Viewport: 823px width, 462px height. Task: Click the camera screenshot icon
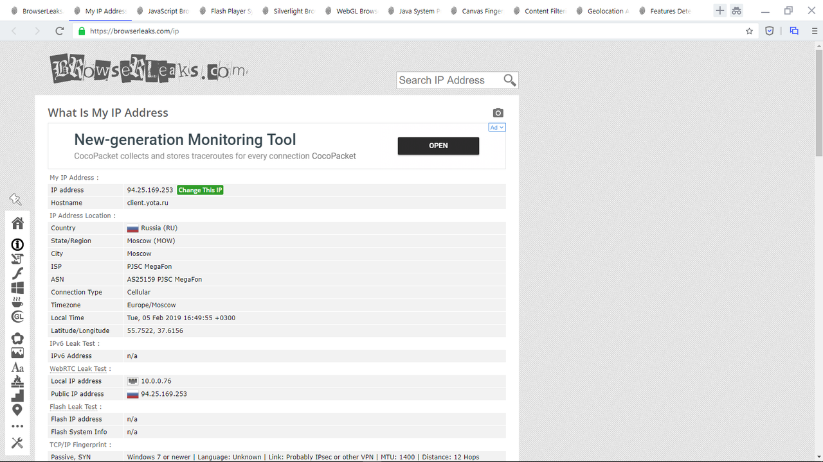click(498, 113)
